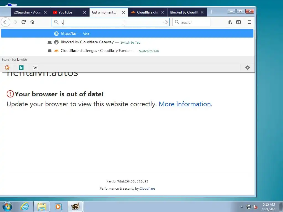Open the hamburger application menu
283x212 pixels.
[249, 22]
